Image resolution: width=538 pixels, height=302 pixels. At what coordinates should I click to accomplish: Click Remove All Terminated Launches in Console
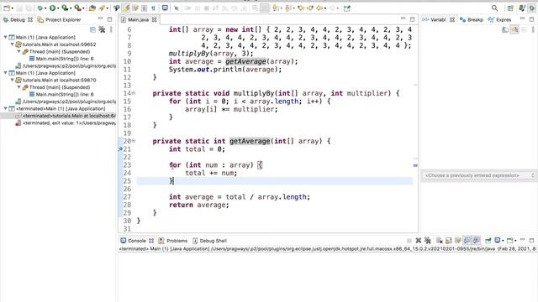[x=428, y=241]
